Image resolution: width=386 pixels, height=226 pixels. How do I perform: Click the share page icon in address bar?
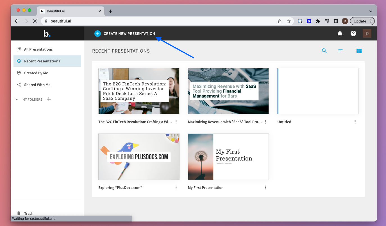[x=280, y=21]
